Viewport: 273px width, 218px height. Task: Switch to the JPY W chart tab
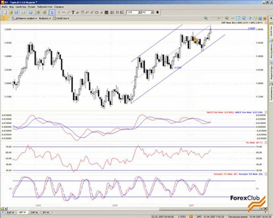tap(46, 213)
